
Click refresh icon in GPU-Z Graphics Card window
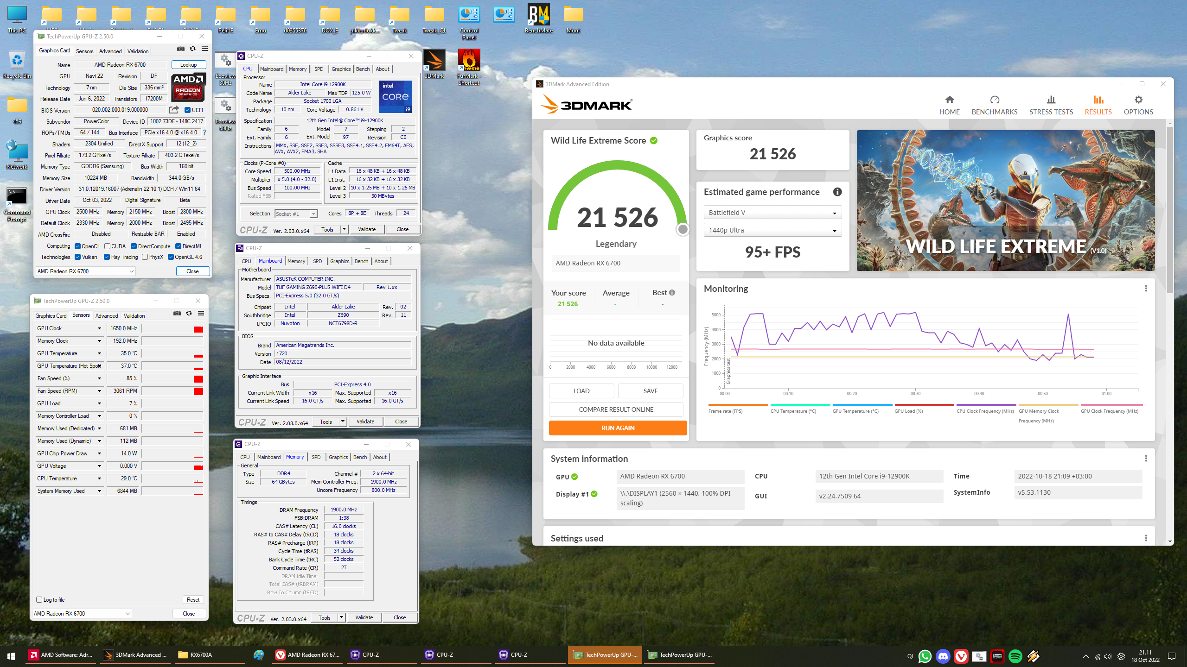(x=192, y=49)
